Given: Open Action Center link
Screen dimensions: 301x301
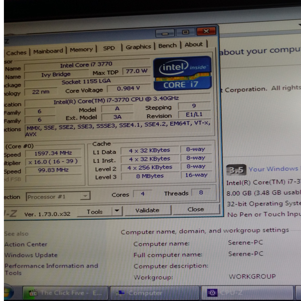Looking at the screenshot, I should click(x=26, y=244).
